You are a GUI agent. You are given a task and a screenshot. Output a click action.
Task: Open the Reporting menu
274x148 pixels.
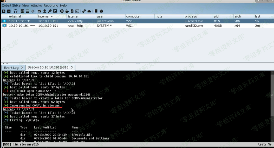click(51, 5)
